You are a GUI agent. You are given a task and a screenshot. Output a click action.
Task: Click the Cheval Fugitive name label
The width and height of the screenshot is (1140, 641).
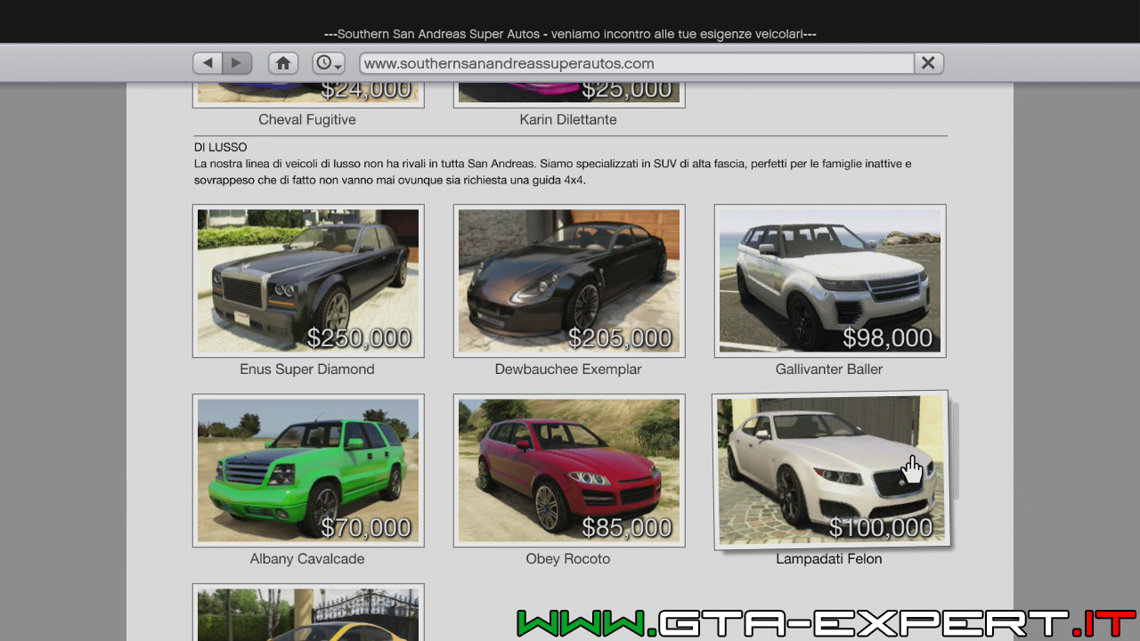pyautogui.click(x=307, y=119)
